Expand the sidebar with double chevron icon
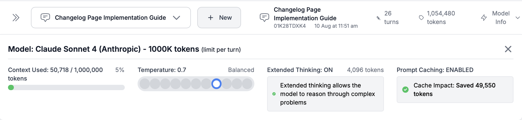The width and height of the screenshot is (522, 120). pos(16,18)
